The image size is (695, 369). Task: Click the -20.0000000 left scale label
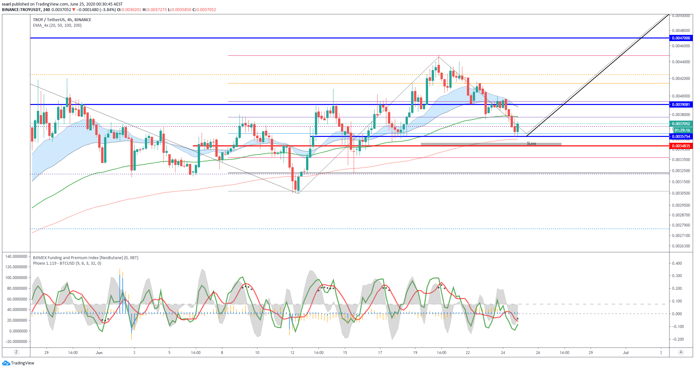coord(16,342)
